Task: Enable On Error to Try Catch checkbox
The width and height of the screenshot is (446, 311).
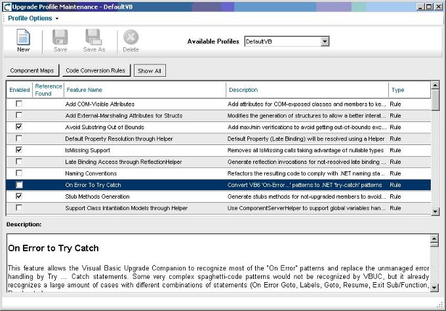Action: click(19, 185)
